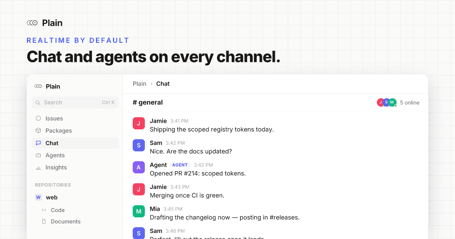The height and width of the screenshot is (239, 455).
Task: Click the 3:45 PM timestamp
Action: (173, 209)
